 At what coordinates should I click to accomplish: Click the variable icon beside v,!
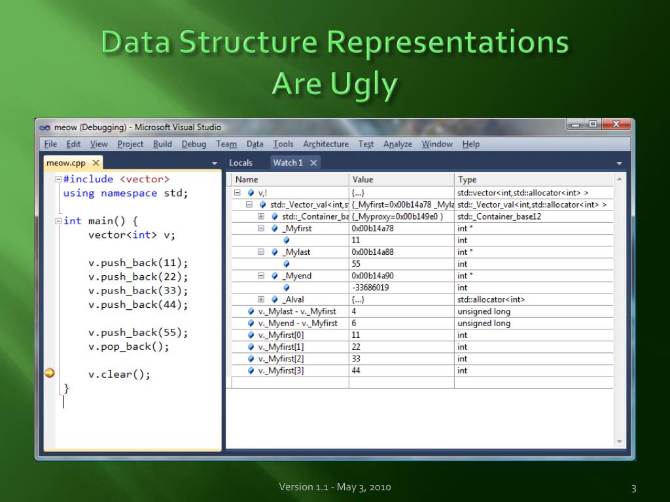251,193
